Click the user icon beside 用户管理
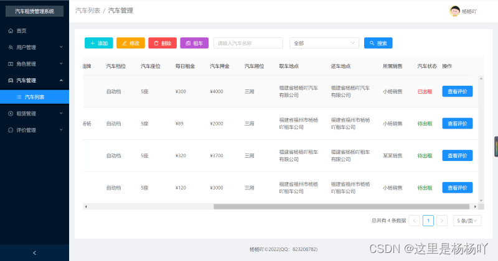Image resolution: width=498 pixels, height=261 pixels. coord(11,47)
